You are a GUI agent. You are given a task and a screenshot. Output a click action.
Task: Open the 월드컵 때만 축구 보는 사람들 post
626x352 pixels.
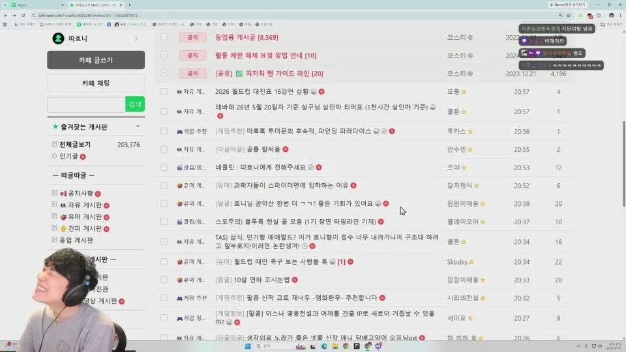[280, 262]
